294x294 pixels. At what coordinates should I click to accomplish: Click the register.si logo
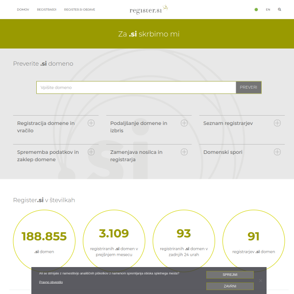coord(148,9)
